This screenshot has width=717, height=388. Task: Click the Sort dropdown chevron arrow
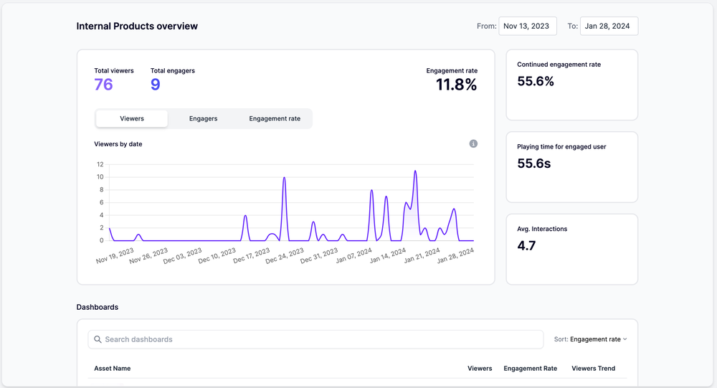tap(625, 339)
